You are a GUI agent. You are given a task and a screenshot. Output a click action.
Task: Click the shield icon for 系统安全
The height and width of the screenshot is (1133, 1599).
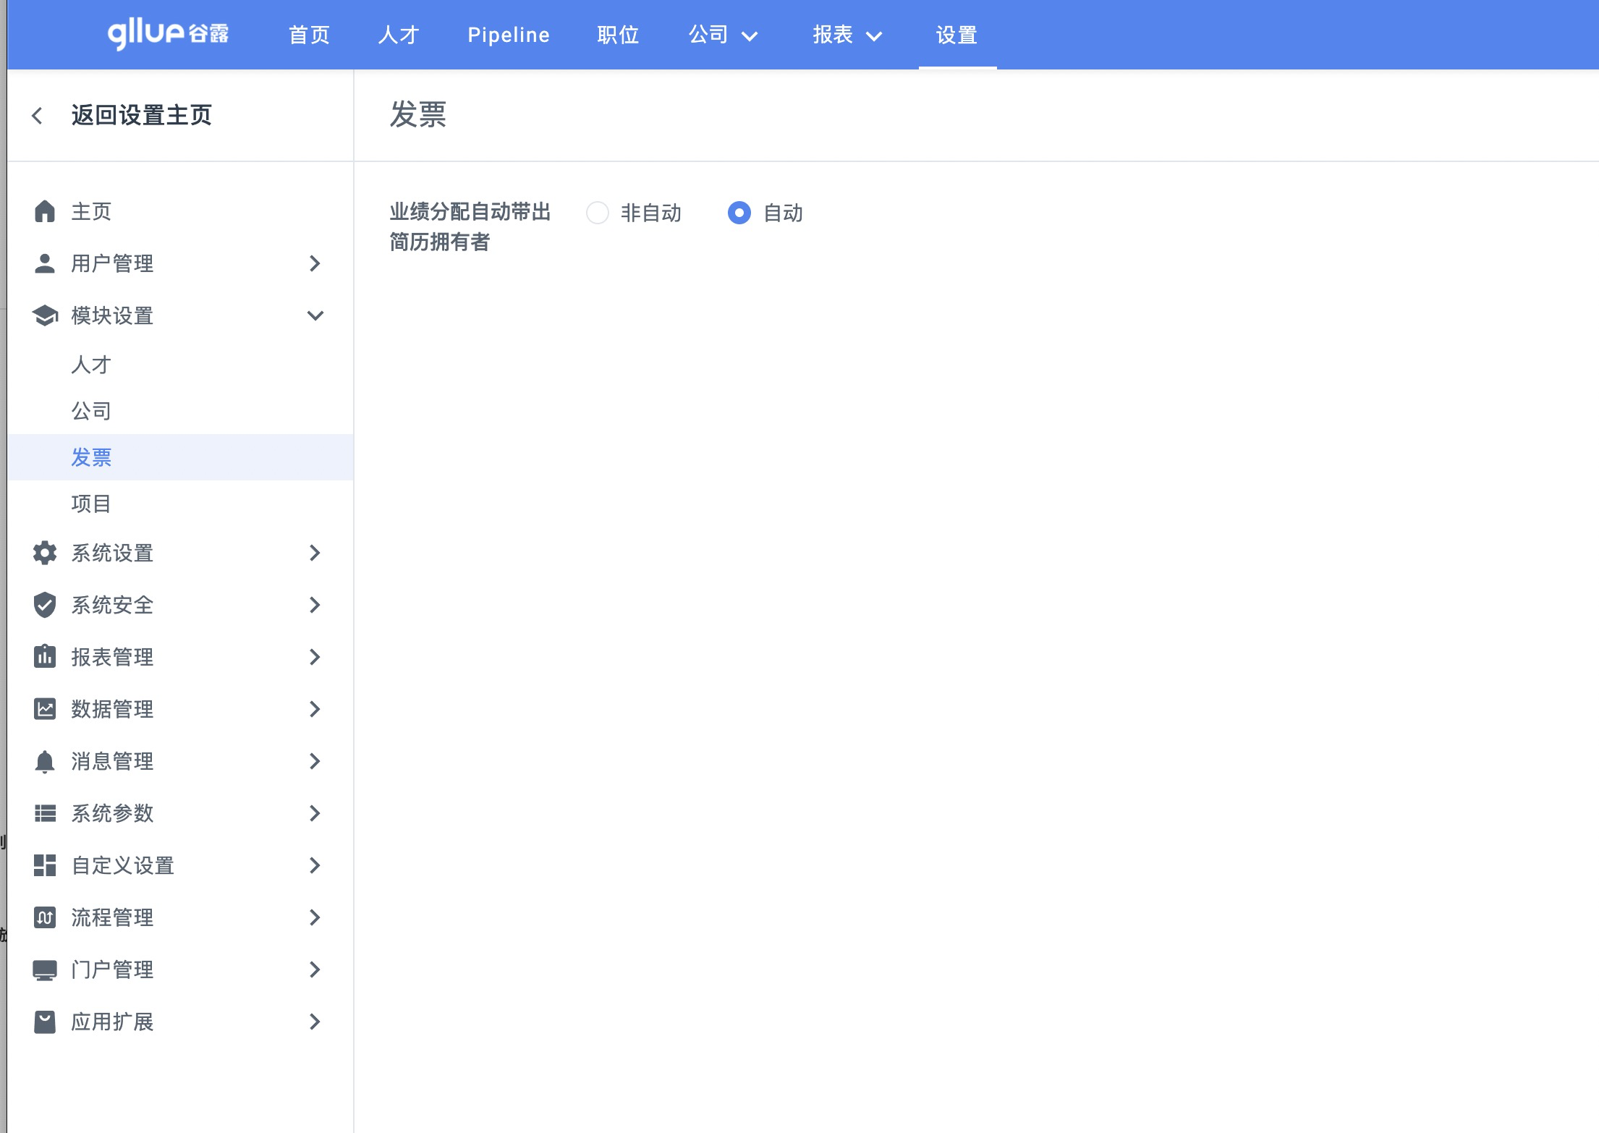point(45,605)
